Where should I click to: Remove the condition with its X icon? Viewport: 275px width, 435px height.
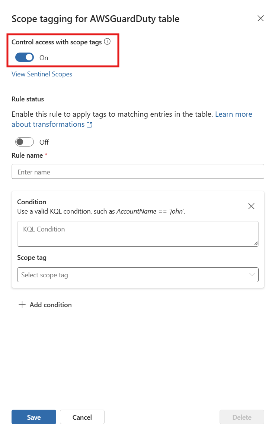pos(251,206)
